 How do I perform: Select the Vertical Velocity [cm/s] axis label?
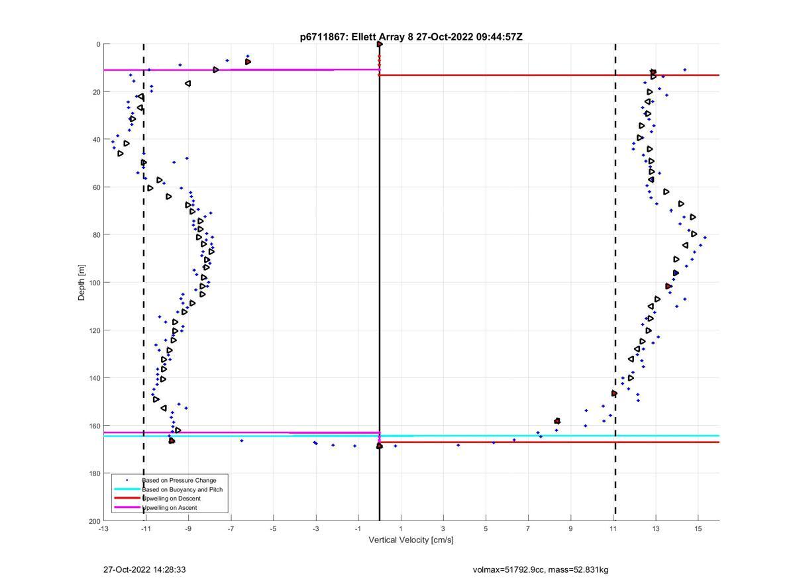[x=411, y=540]
